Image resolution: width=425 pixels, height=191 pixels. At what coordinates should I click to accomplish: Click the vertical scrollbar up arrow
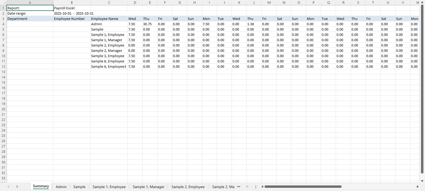pos(422,3)
